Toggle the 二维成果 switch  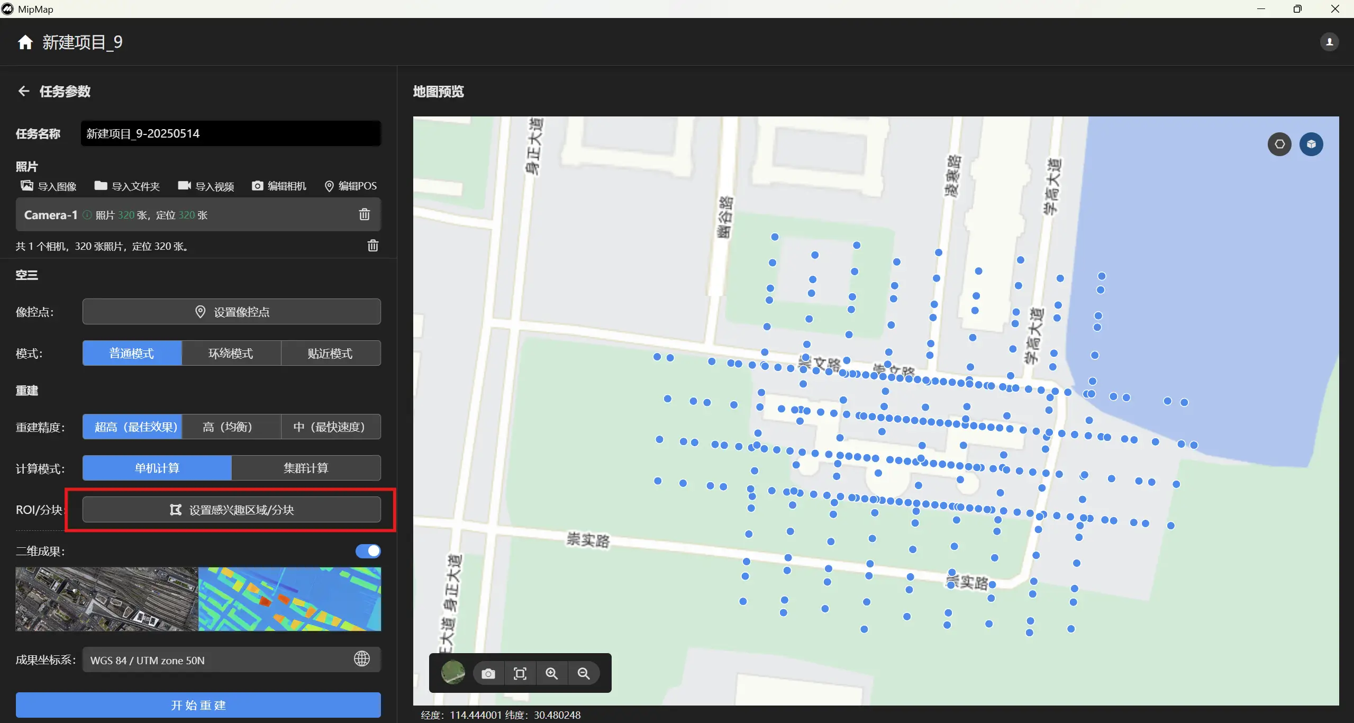[368, 551]
